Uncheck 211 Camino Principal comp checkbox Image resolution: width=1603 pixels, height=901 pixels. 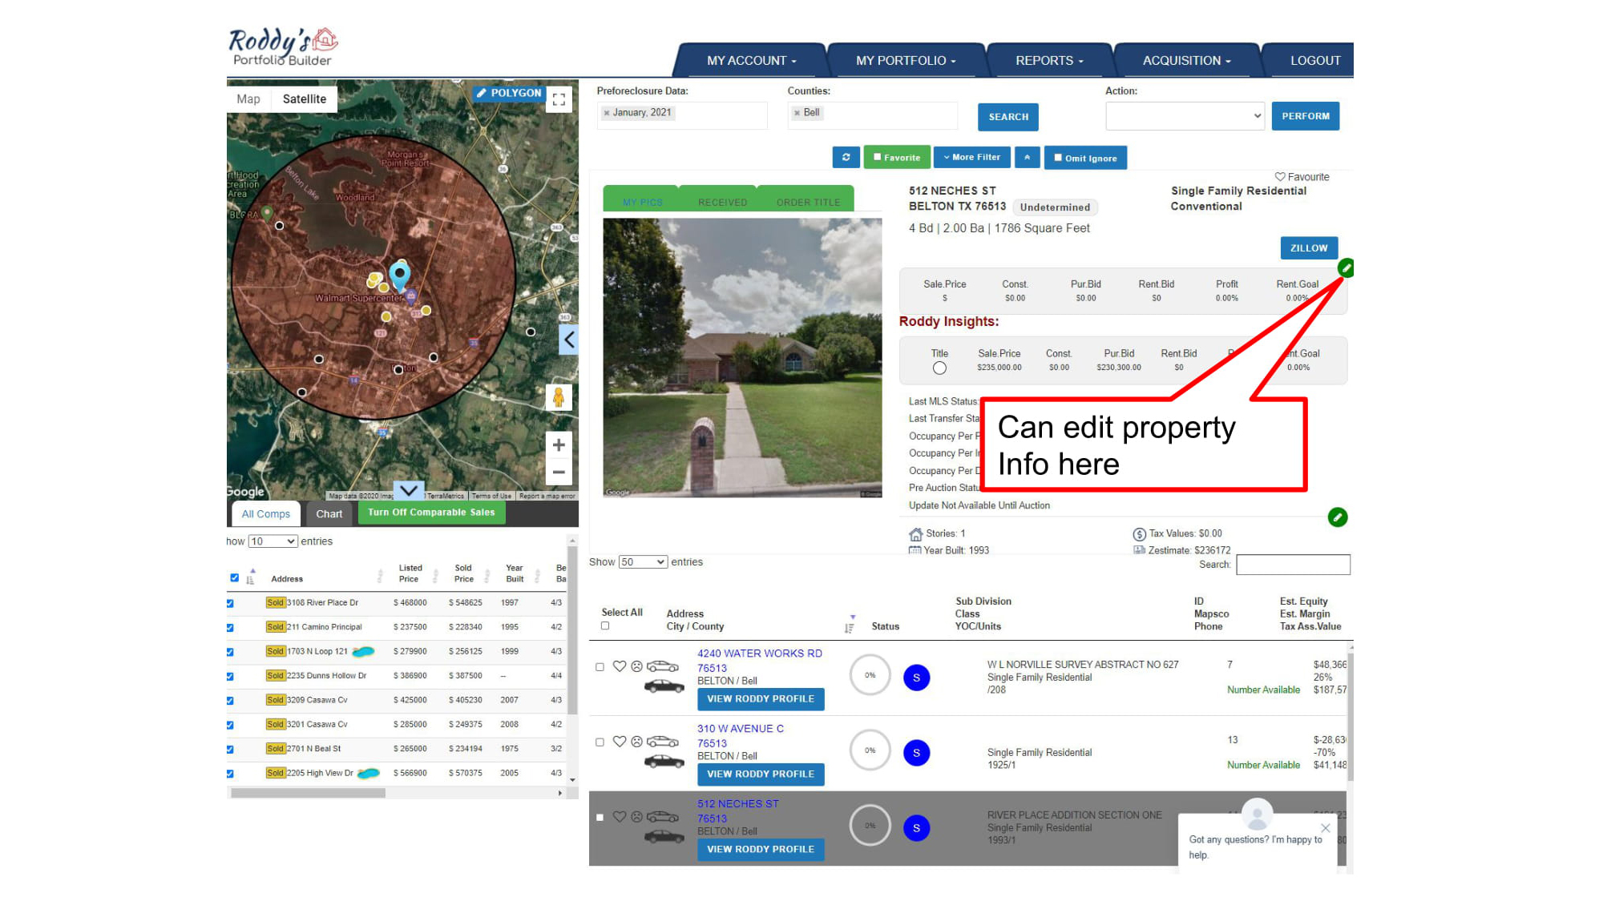(230, 628)
